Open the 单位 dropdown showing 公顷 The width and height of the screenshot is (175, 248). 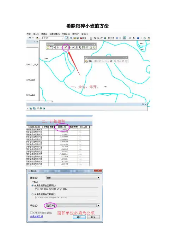pyautogui.click(x=73, y=206)
